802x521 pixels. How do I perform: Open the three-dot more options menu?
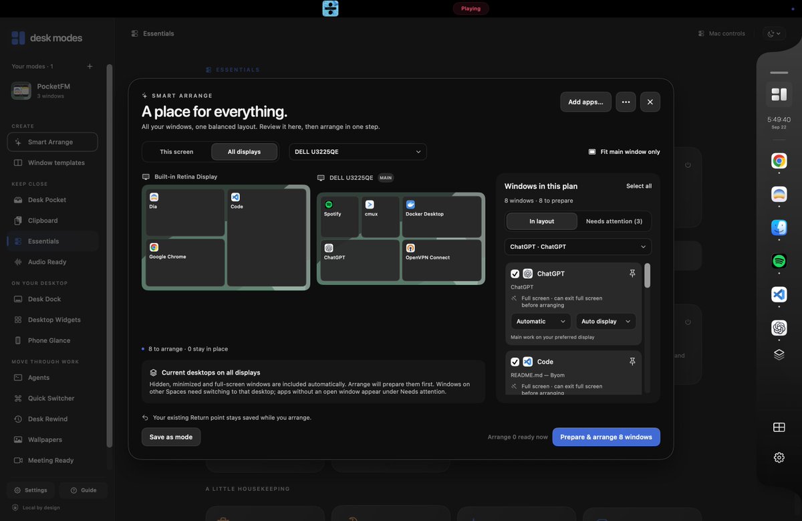626,102
